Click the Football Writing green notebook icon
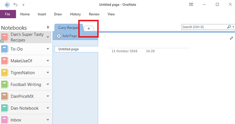The height and width of the screenshot is (124, 235). click(x=4, y=85)
